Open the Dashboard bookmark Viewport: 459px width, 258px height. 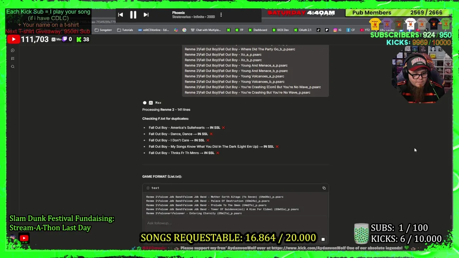pyautogui.click(x=258, y=30)
